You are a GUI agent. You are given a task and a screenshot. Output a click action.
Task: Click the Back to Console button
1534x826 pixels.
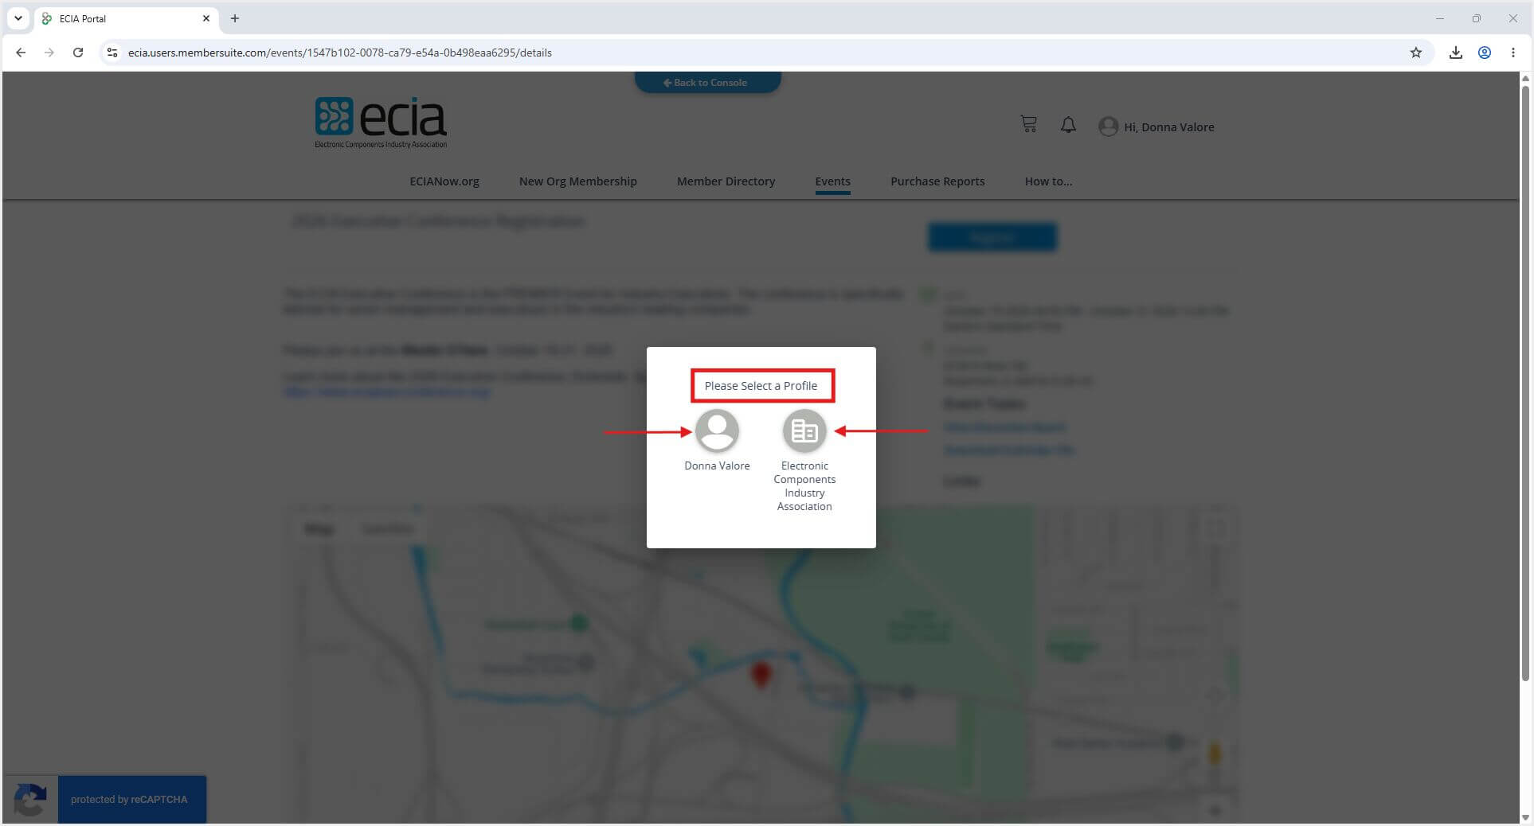point(707,82)
